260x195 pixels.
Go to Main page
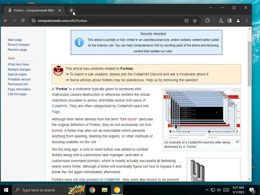(15, 40)
